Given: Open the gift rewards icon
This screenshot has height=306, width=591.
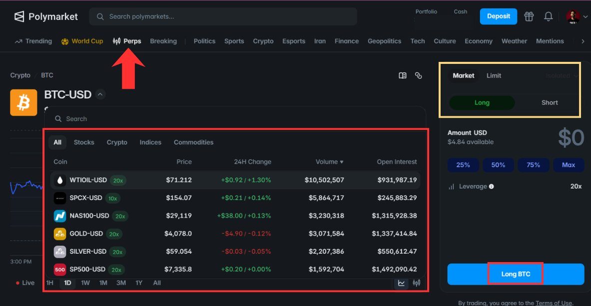Looking at the screenshot, I should (x=529, y=16).
